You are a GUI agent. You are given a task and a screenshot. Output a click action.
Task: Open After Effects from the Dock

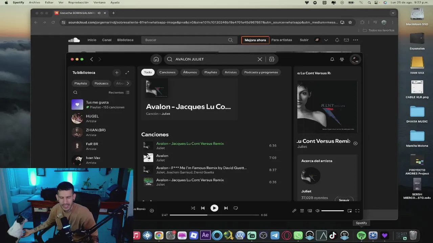pyautogui.click(x=205, y=235)
